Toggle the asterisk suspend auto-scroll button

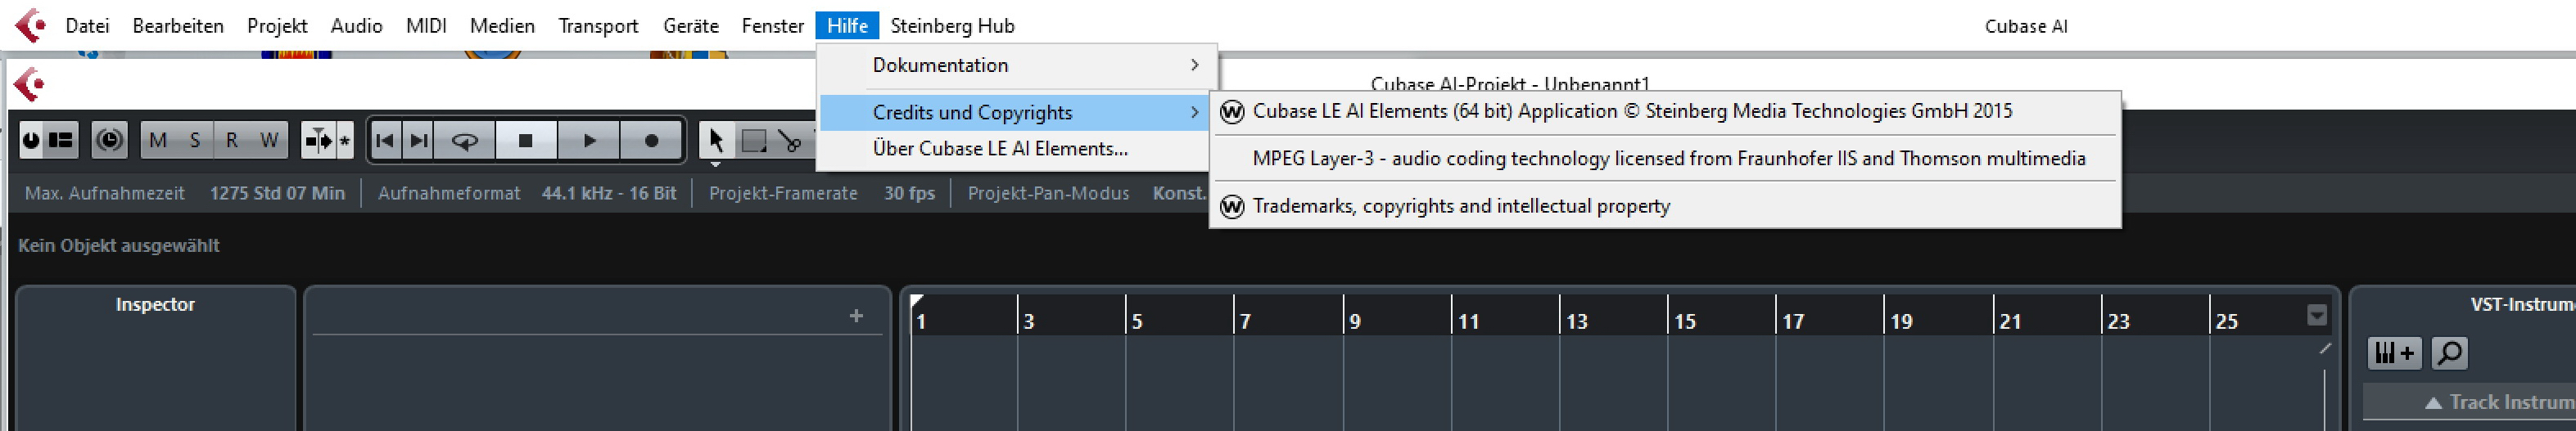coord(345,141)
